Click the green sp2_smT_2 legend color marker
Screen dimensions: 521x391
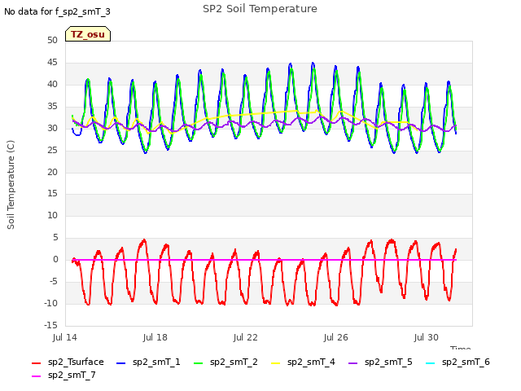(x=198, y=363)
